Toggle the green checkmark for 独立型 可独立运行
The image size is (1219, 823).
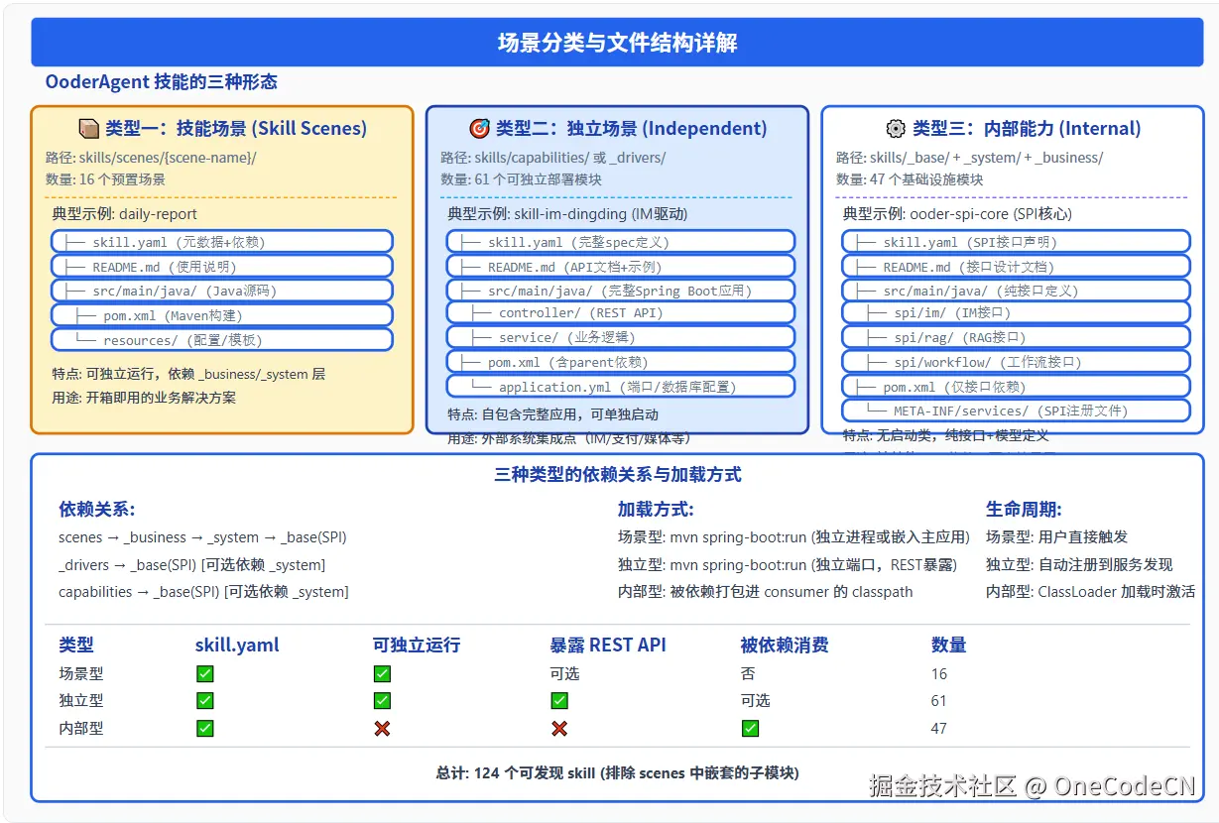click(381, 700)
